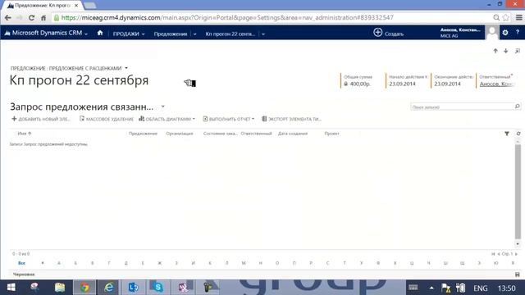Open help question mark icon

click(x=518, y=33)
